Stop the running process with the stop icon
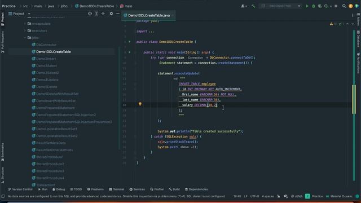This screenshot has height=203, width=361. [336, 6]
